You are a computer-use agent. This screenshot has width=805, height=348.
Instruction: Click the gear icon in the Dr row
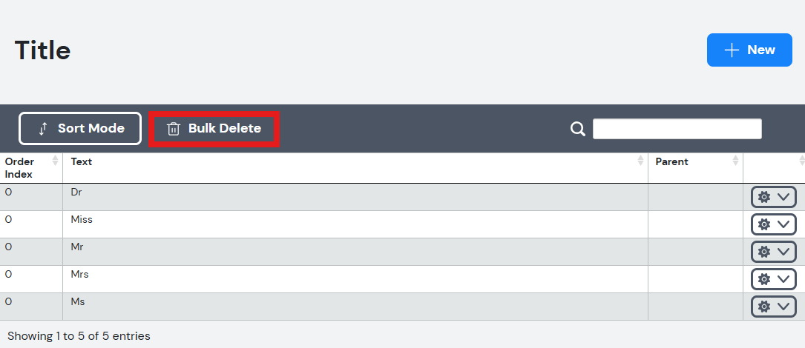(x=764, y=197)
